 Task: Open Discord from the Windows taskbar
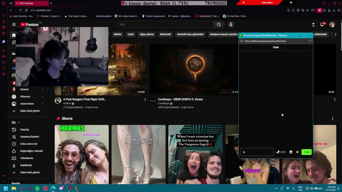61,188
